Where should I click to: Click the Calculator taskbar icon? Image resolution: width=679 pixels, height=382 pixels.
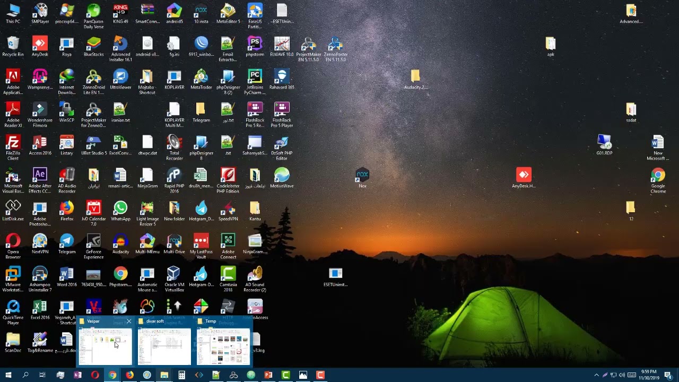pyautogui.click(x=181, y=375)
